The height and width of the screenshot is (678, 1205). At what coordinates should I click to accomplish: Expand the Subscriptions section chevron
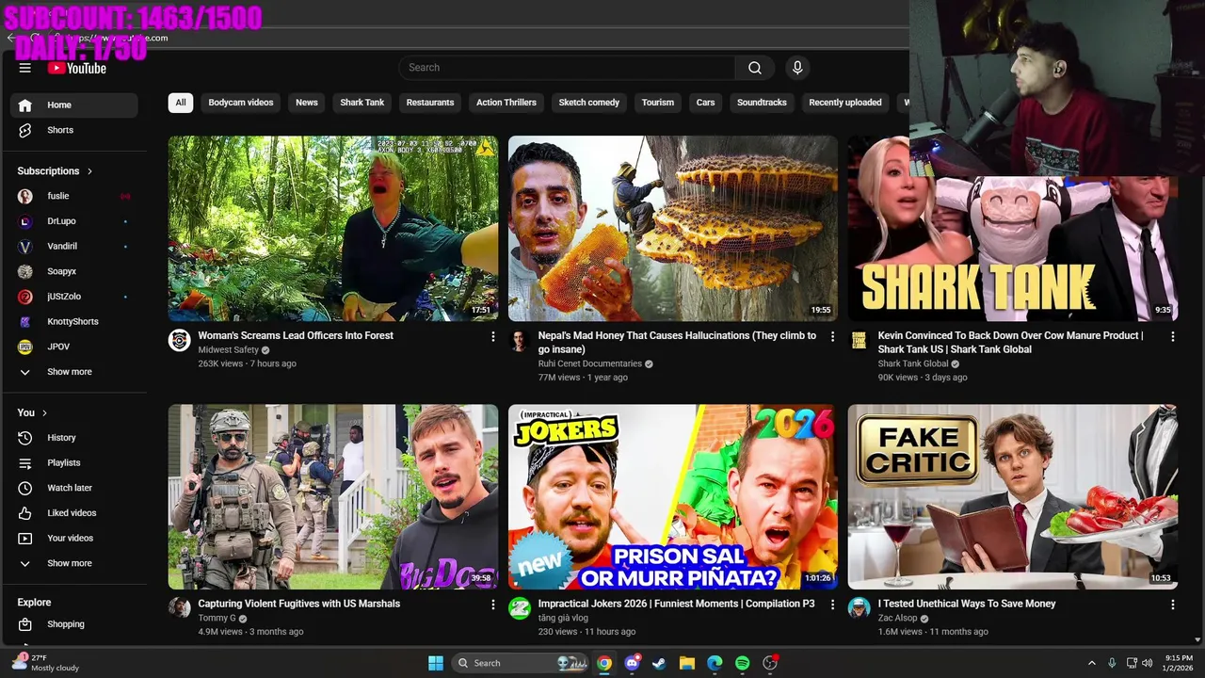coord(89,171)
